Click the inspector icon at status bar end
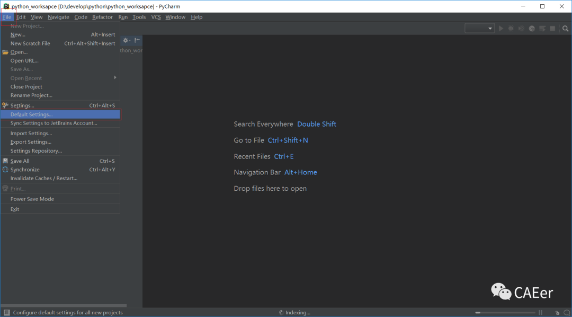This screenshot has height=317, width=572. tap(567, 313)
